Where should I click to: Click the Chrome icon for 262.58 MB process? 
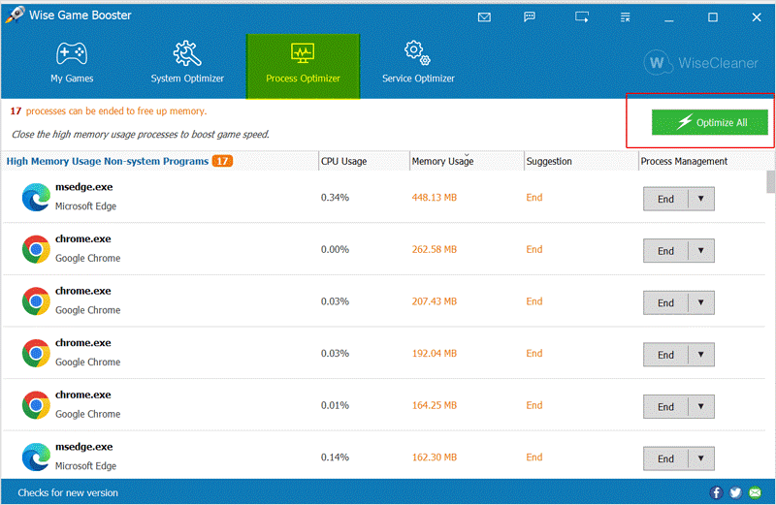pyautogui.click(x=36, y=249)
